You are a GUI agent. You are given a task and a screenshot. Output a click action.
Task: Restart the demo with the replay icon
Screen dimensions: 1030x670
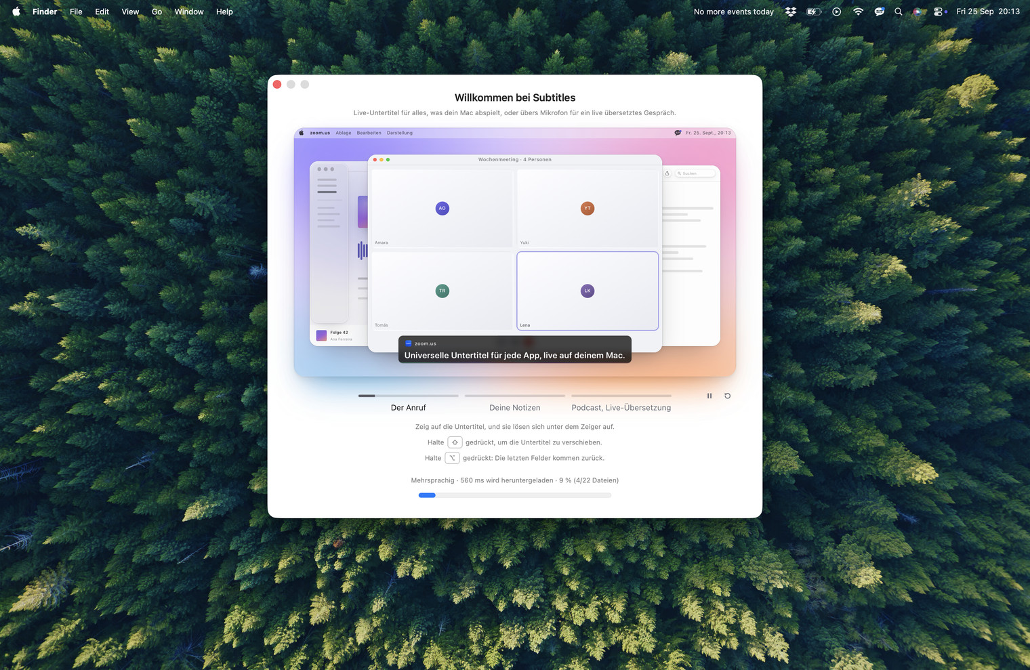pyautogui.click(x=728, y=396)
